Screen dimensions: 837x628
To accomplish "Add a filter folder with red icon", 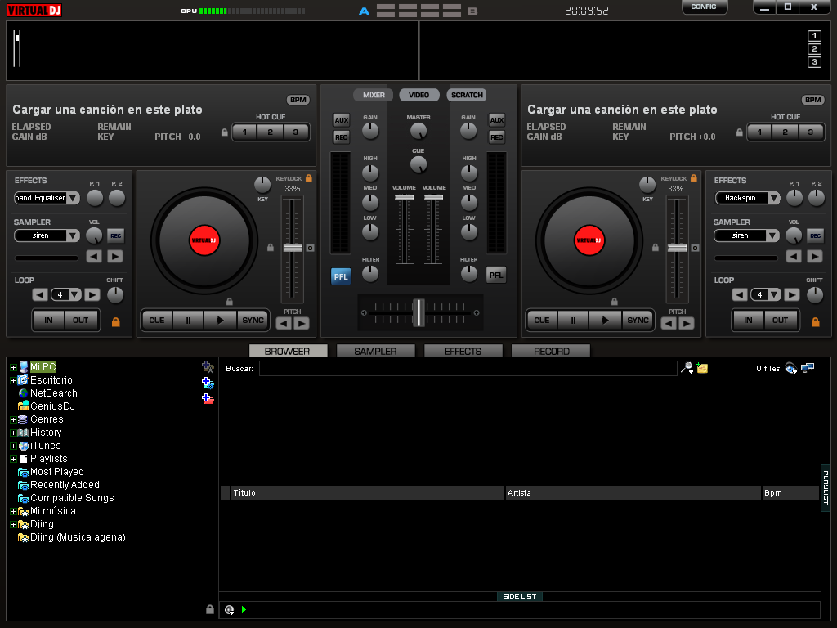I will pyautogui.click(x=208, y=398).
